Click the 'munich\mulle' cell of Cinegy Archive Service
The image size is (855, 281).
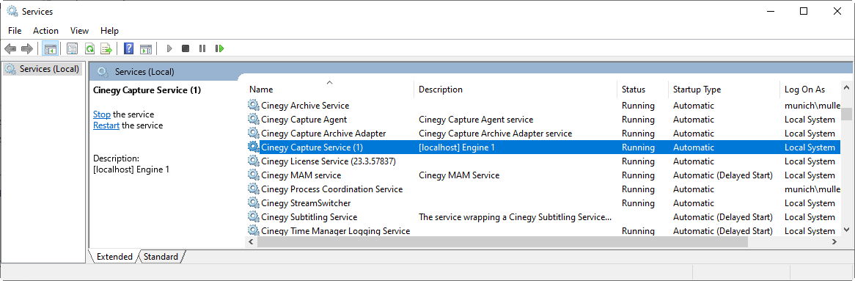[x=812, y=106]
